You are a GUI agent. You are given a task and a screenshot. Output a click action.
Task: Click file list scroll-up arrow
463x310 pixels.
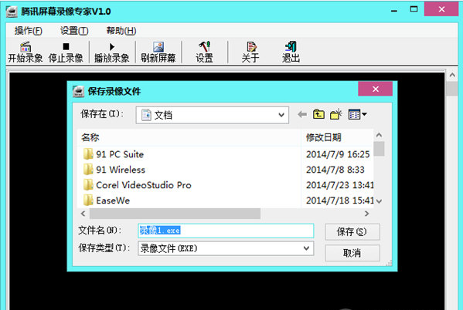[x=380, y=135]
